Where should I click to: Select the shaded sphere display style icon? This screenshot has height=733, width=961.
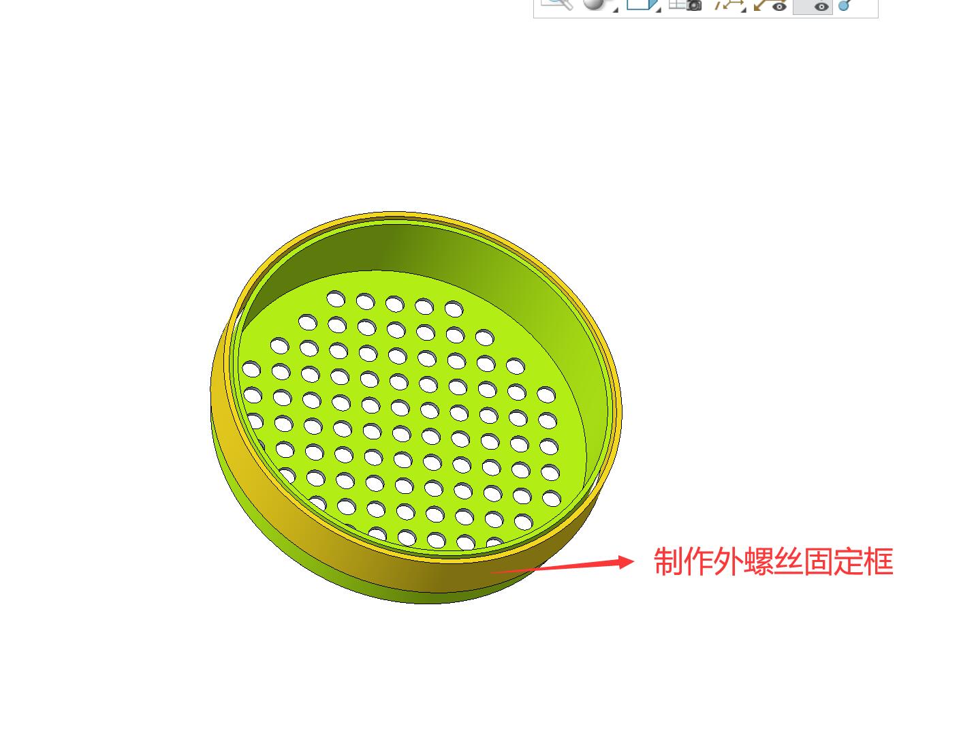[595, 3]
